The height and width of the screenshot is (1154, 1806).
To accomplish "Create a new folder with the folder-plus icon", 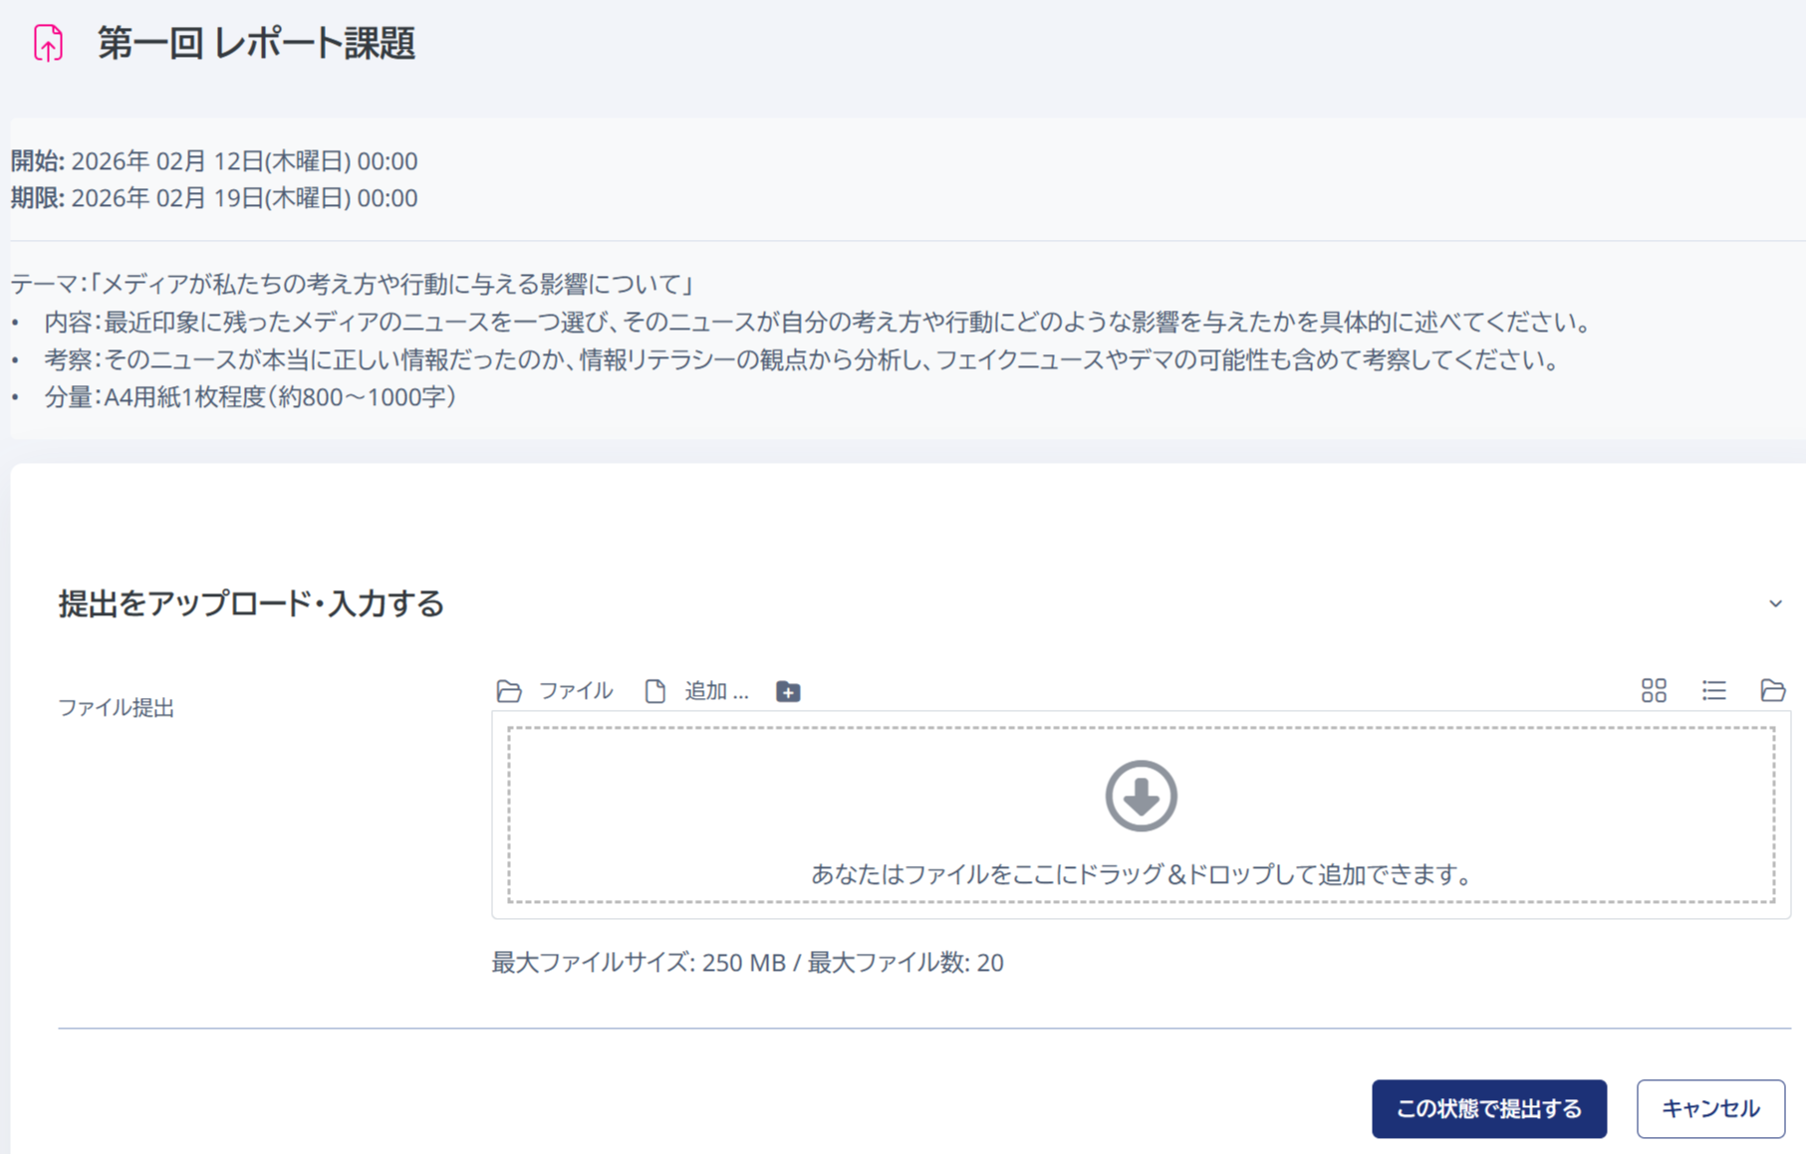I will (787, 691).
